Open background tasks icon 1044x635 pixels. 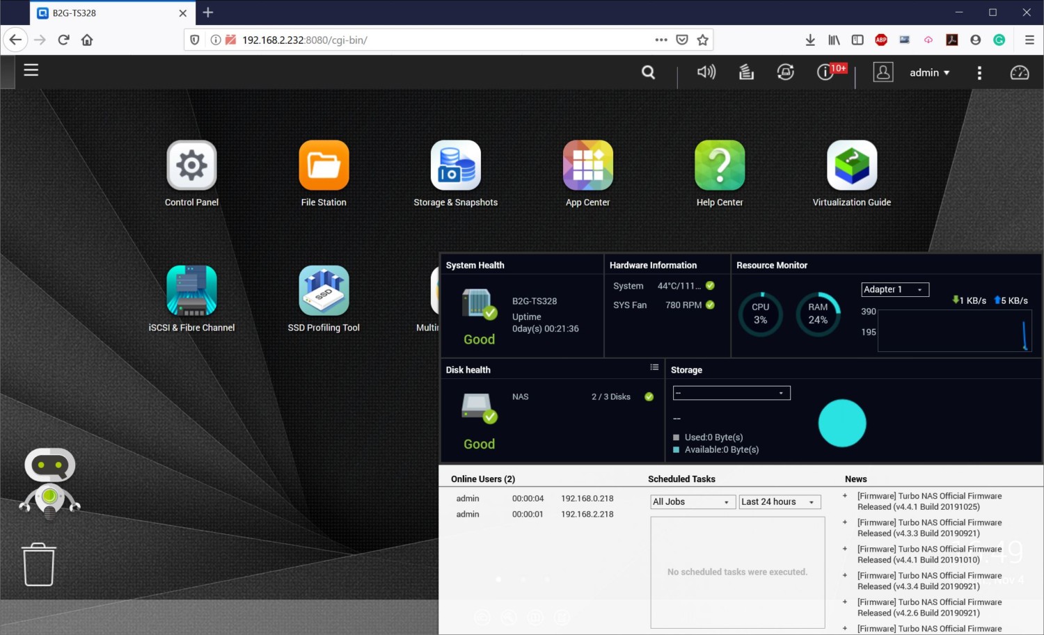coord(746,72)
